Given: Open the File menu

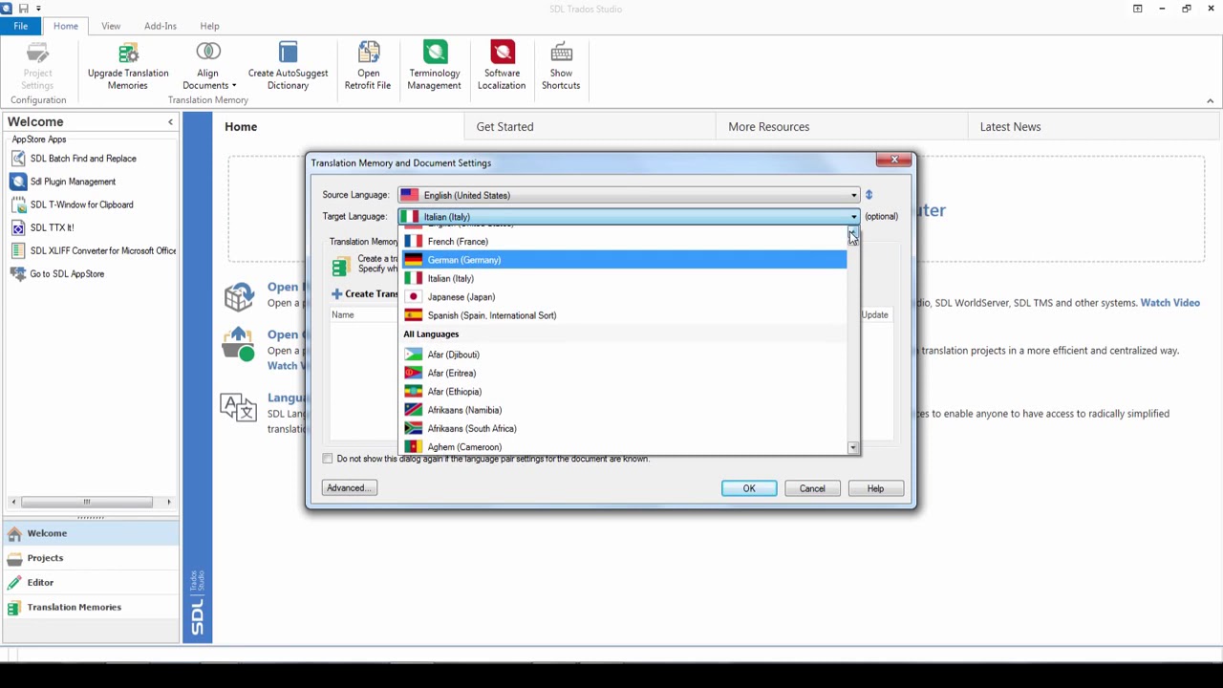Looking at the screenshot, I should tap(20, 26).
